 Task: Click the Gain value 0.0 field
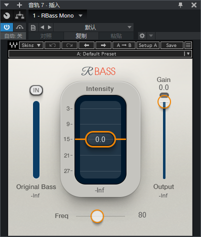[163, 87]
